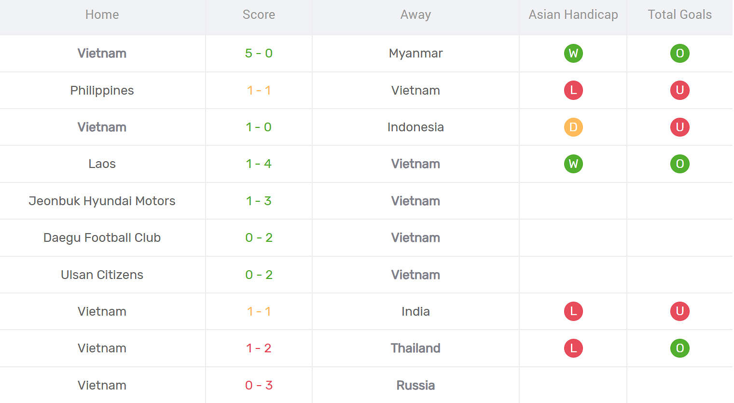Image resolution: width=734 pixels, height=403 pixels.
Task: Click the red L badge in India row
Action: [x=573, y=311]
